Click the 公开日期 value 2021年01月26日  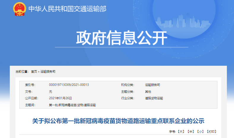[61, 98]
